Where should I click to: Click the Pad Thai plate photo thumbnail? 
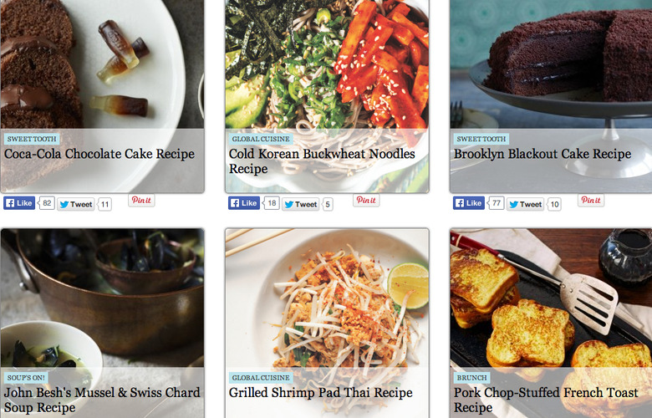(327, 298)
